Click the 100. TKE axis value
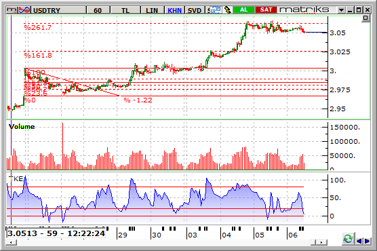Viewport: 377px width, 251px height. click(338, 180)
